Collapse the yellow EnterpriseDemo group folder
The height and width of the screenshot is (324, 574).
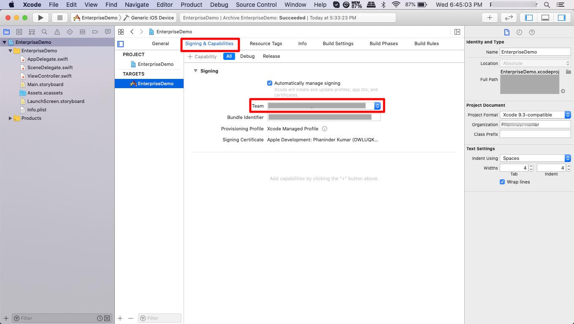pyautogui.click(x=10, y=51)
